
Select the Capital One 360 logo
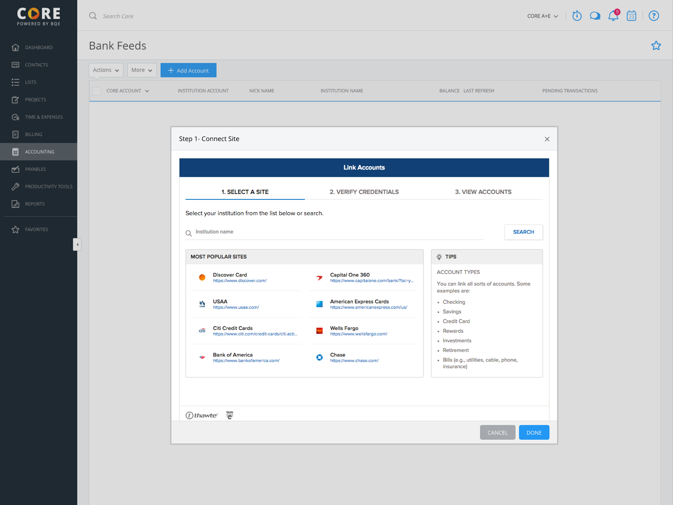[x=320, y=278]
